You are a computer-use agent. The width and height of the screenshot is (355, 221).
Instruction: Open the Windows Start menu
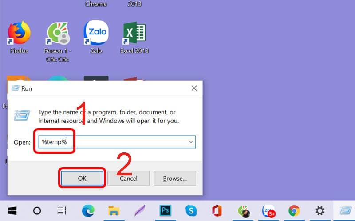[x=12, y=210]
